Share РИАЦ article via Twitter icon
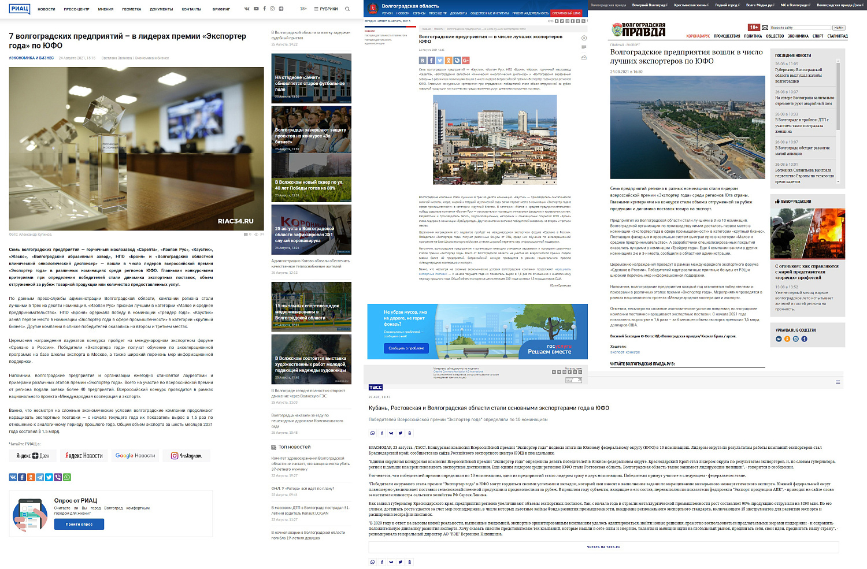Image resolution: width=867 pixels, height=569 pixels. 49,477
